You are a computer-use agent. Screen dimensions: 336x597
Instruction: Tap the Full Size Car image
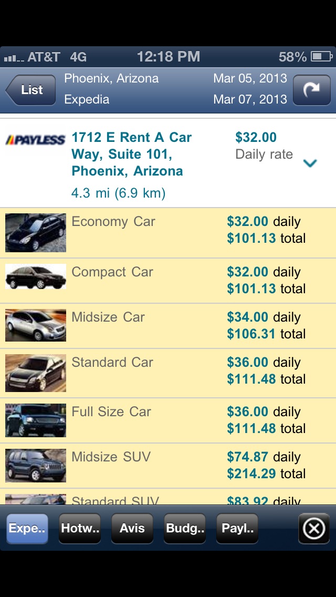(36, 420)
